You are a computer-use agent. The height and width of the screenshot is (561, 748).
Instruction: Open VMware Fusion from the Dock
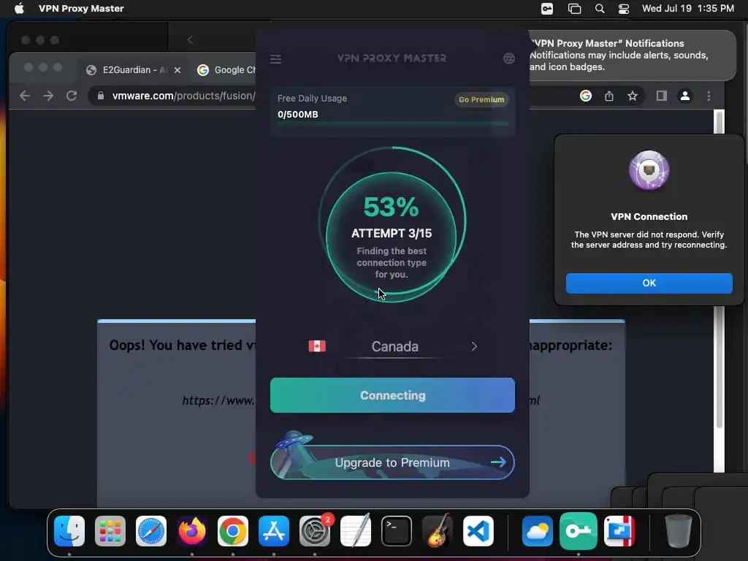[619, 531]
